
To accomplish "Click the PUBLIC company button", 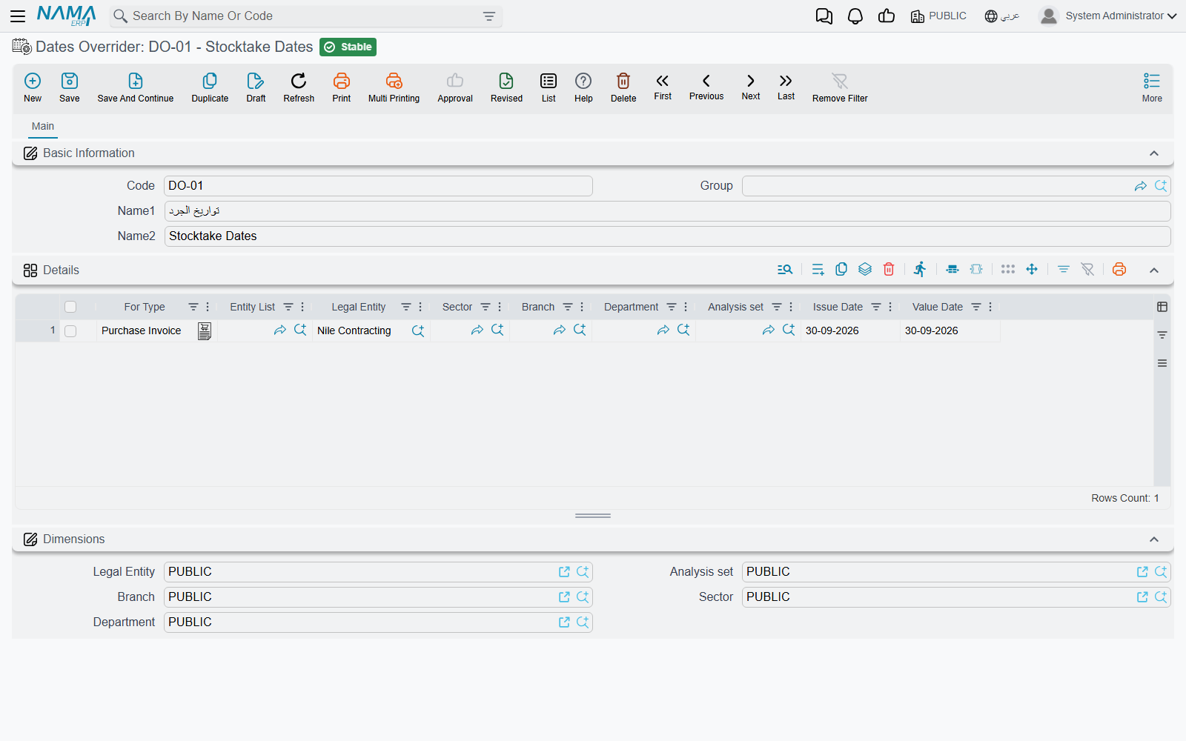I will tap(938, 16).
